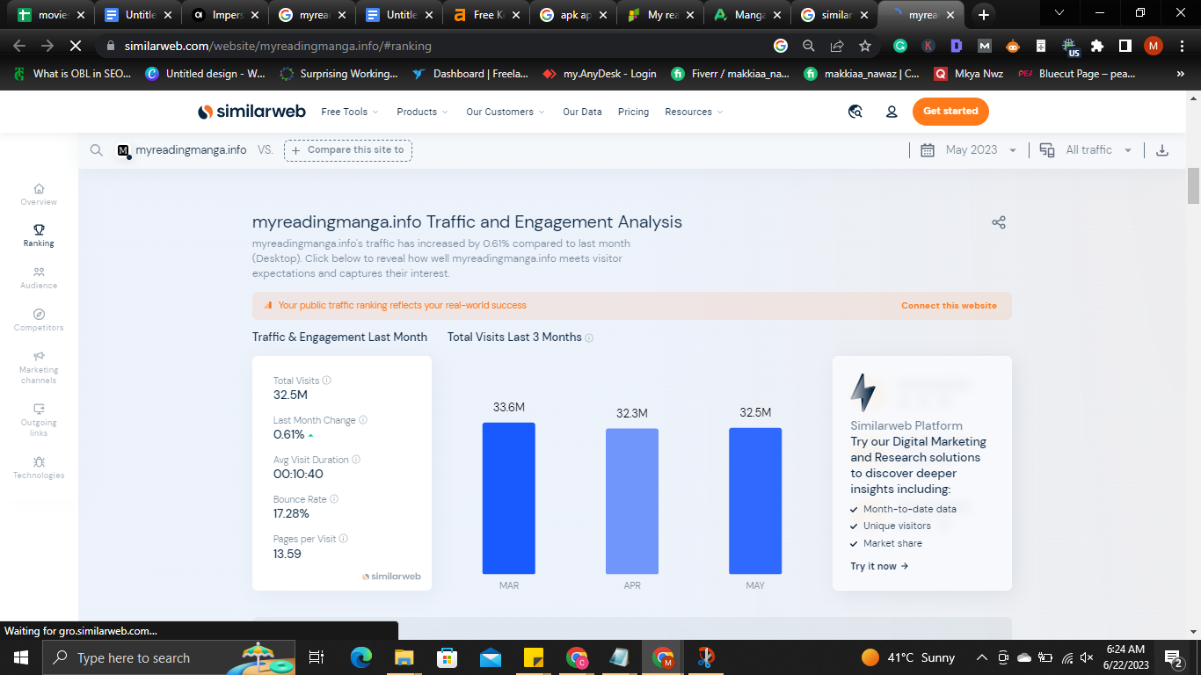This screenshot has height=675, width=1201.
Task: Open Dashboard Freelancer bookmark
Action: coord(470,74)
